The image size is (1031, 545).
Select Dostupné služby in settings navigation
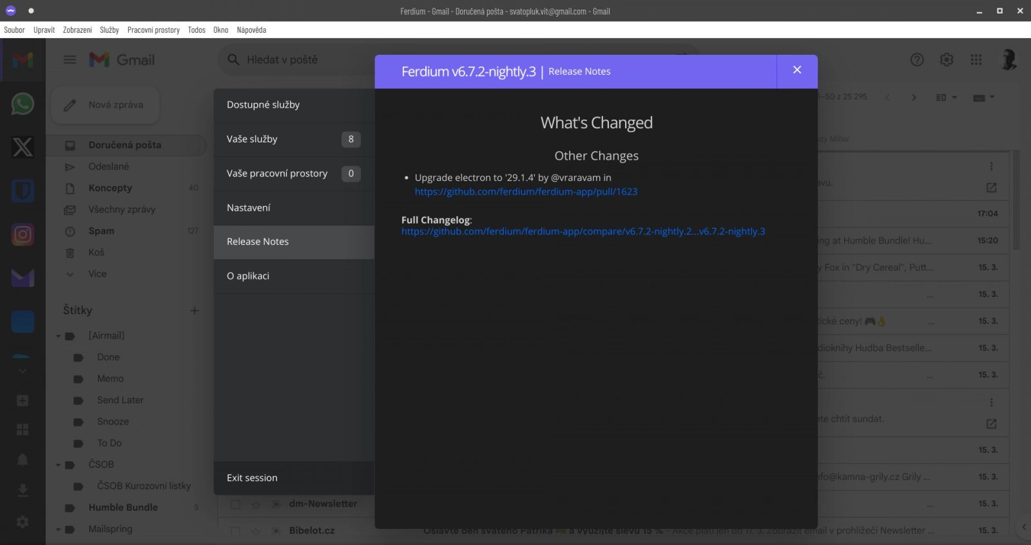[x=294, y=105]
